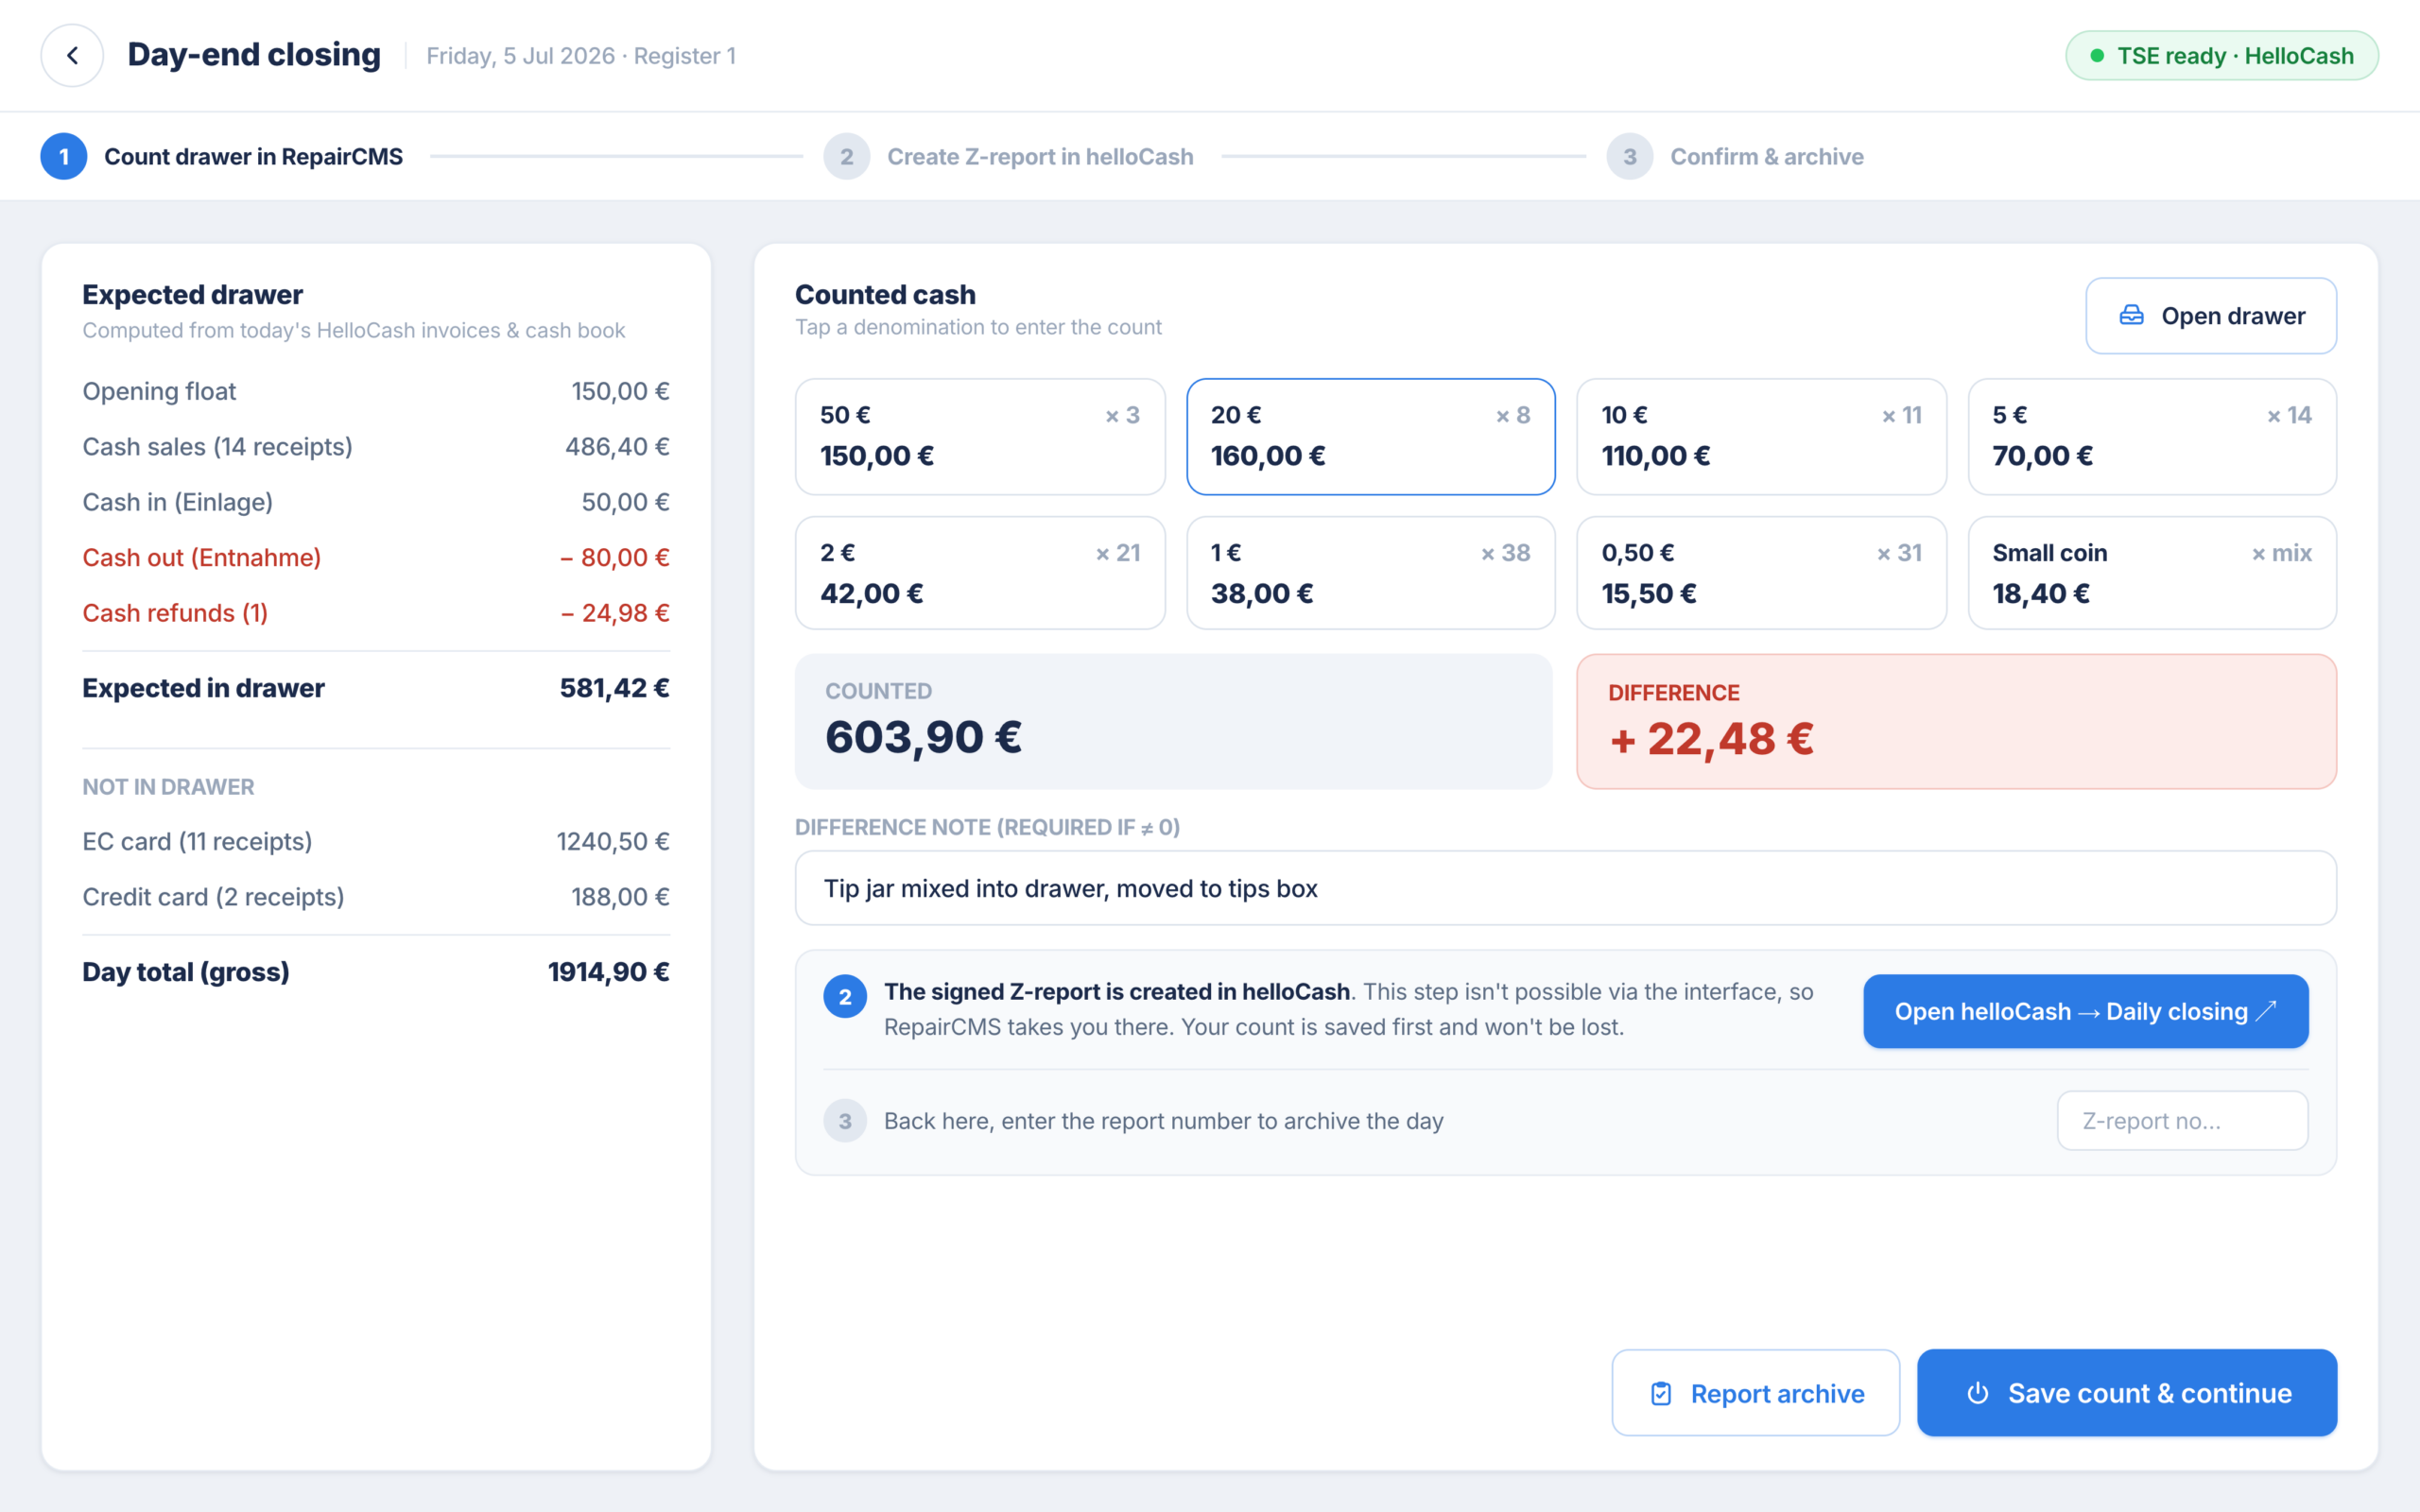
Task: Click the Cash in (Einlage) row
Action: [x=376, y=502]
